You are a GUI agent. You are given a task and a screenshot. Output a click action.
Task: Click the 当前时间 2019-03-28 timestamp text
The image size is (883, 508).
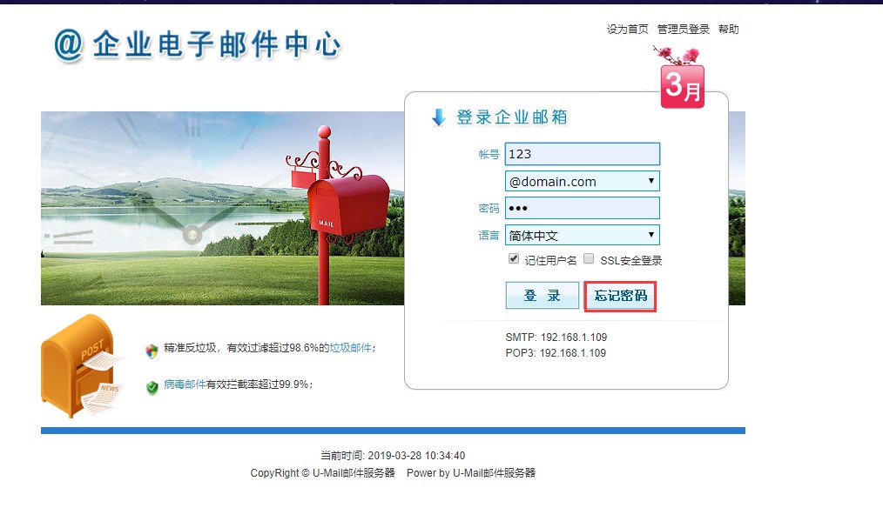[x=393, y=455]
